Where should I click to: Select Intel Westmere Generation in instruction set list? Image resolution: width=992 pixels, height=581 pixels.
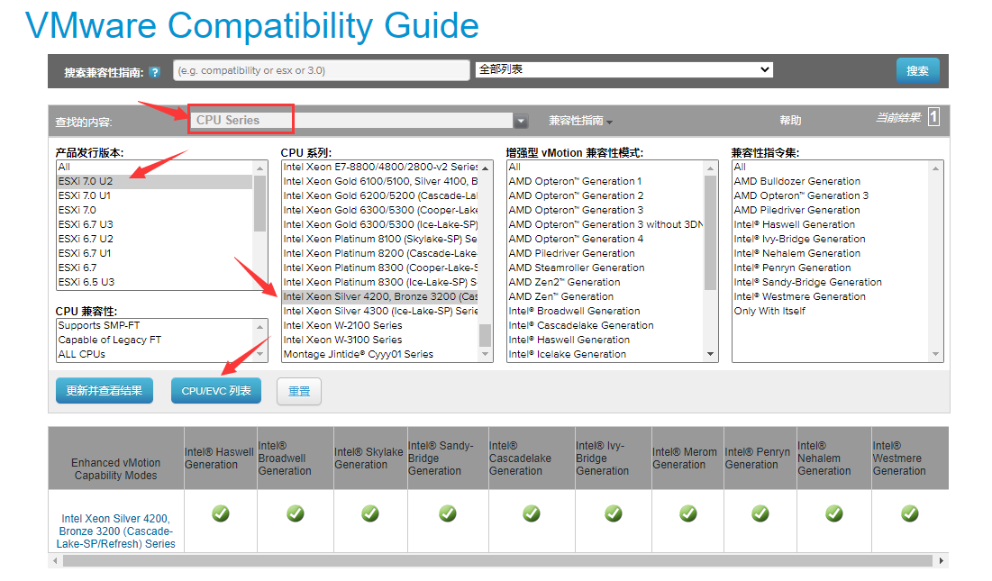click(x=831, y=296)
